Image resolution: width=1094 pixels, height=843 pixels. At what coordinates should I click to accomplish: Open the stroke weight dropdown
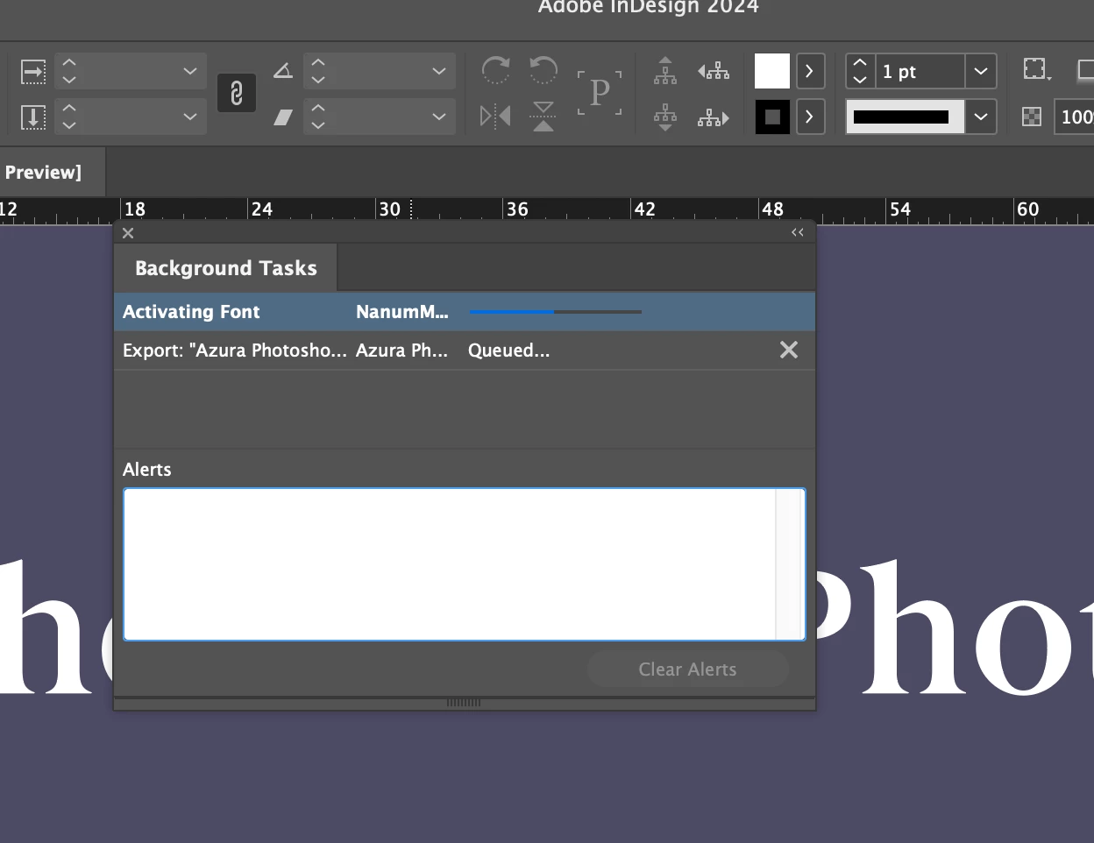981,71
